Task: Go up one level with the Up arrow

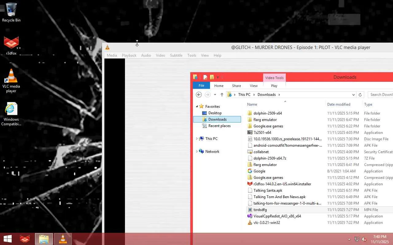Action: pyautogui.click(x=222, y=95)
